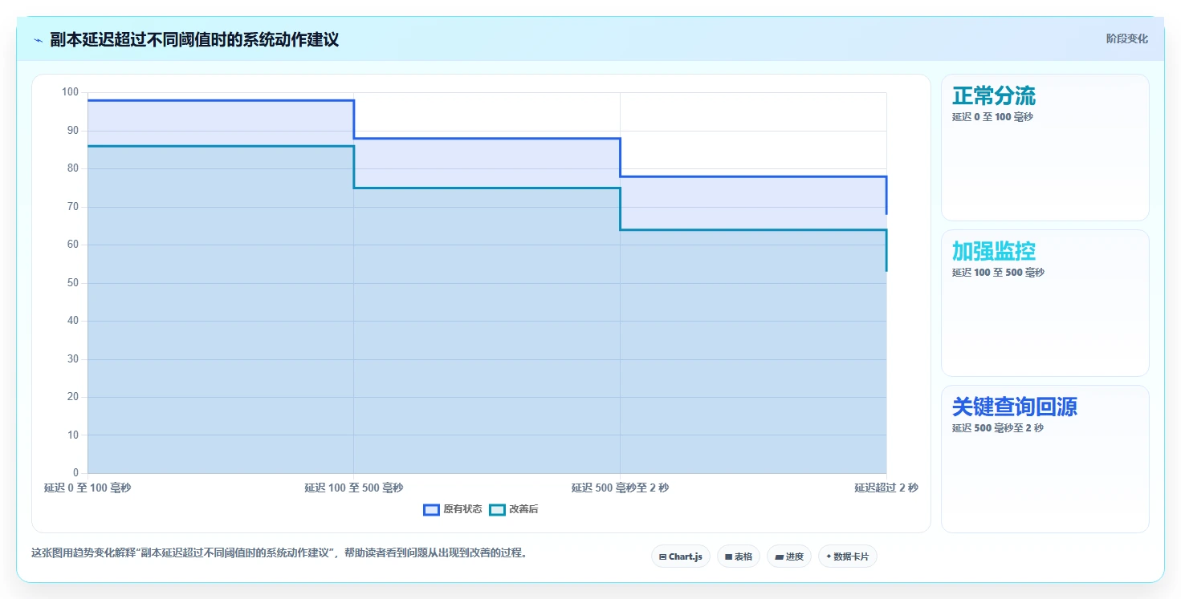
Task: Click the 数据卡片 tag icon
Action: (829, 557)
